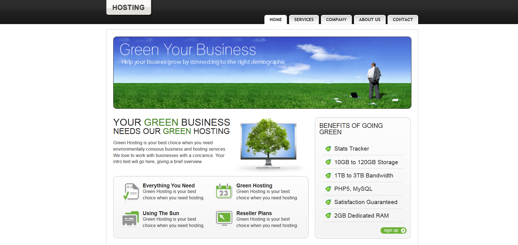The image size is (518, 245).
Task: Select the Reseller Plans heading
Action: [254, 213]
